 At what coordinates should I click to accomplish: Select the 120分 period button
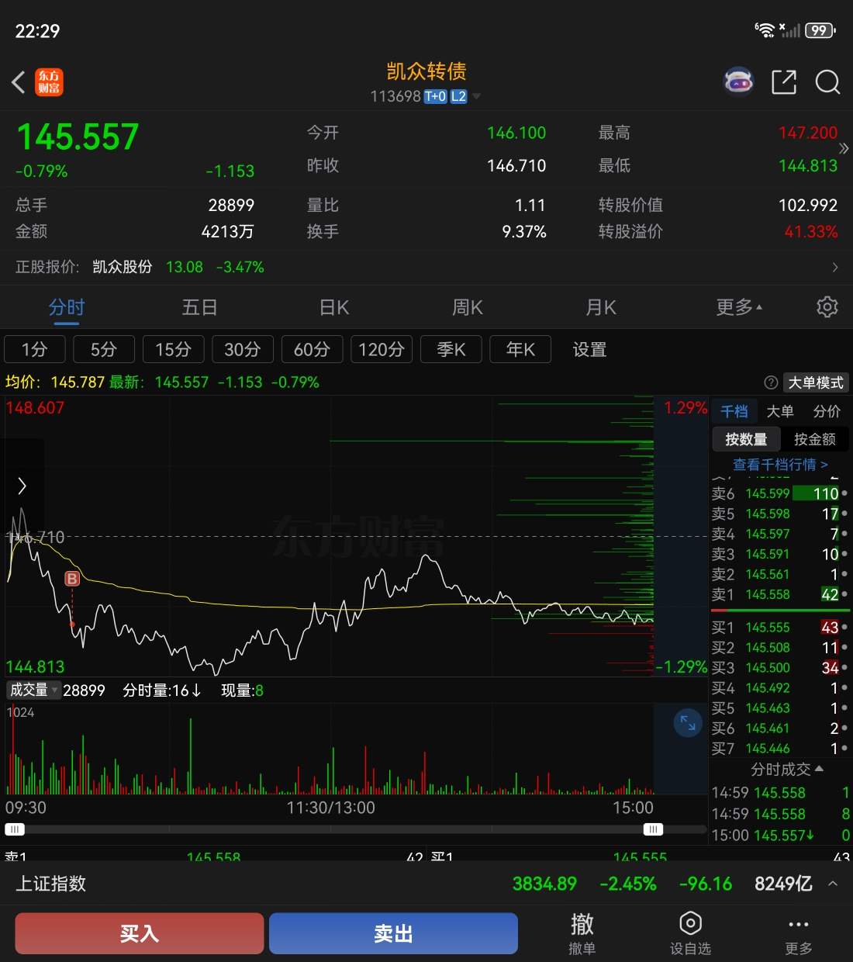coord(382,349)
